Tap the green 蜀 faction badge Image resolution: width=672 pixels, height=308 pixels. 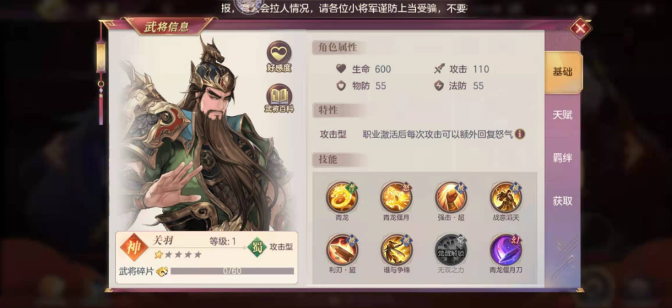click(257, 247)
